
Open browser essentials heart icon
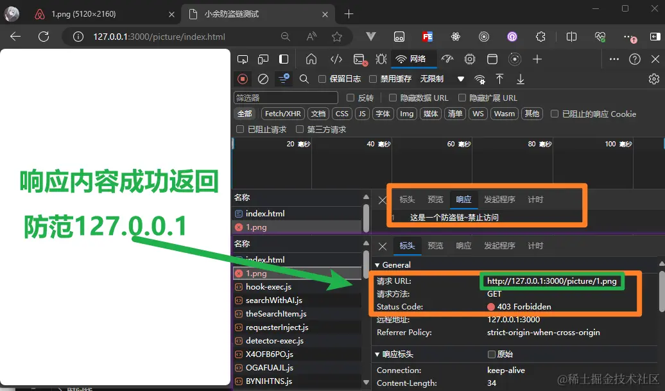[600, 37]
